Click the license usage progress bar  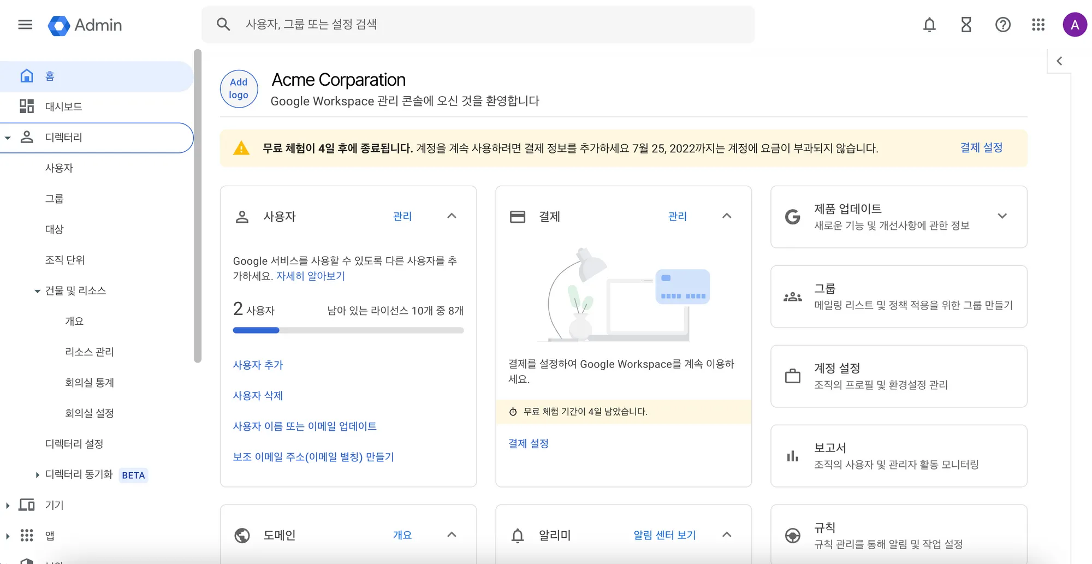(348, 330)
